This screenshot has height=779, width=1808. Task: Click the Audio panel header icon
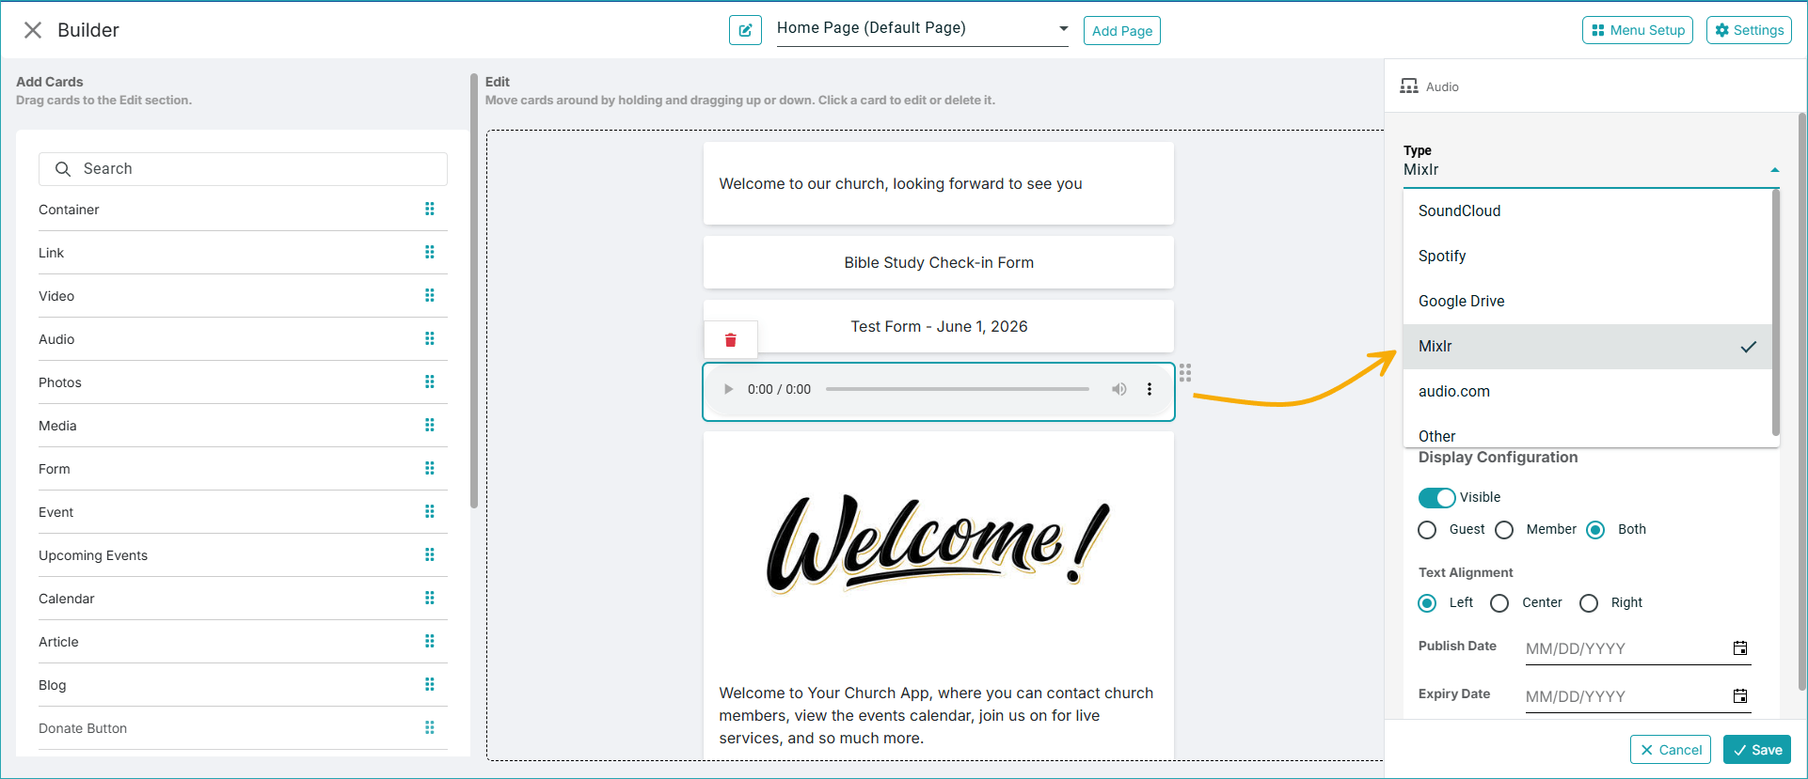tap(1409, 86)
